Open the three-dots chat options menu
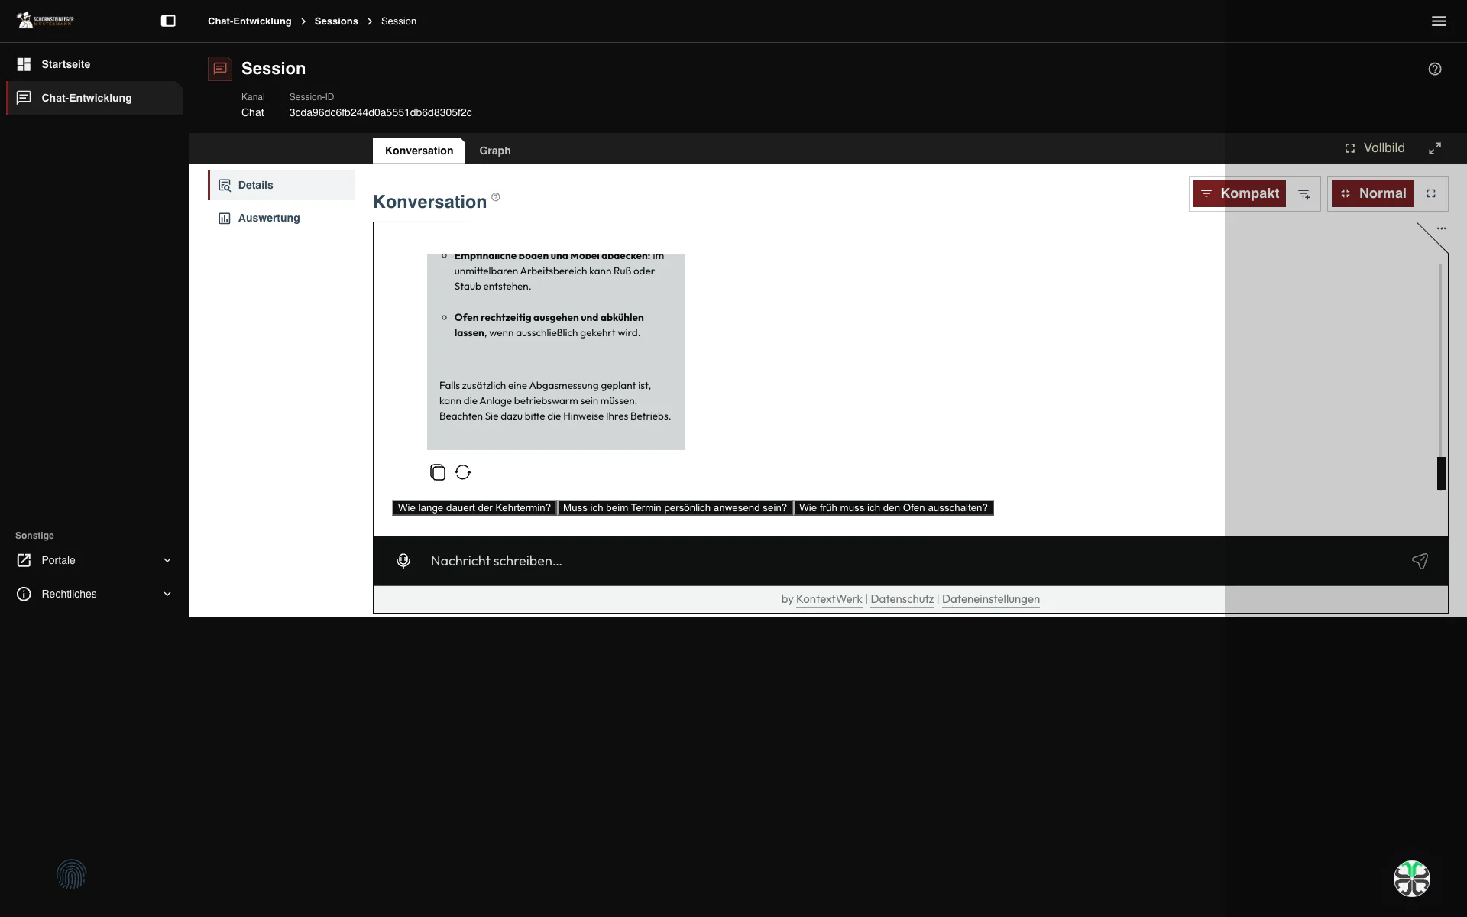 tap(1442, 228)
